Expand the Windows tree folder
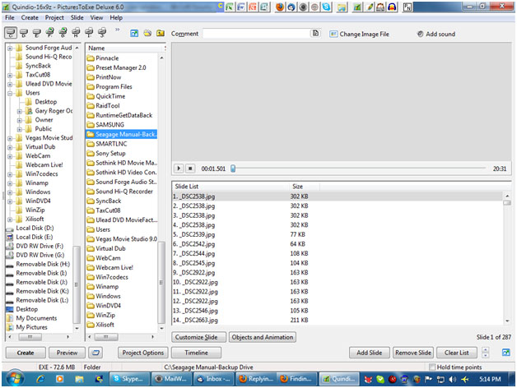517x388 pixels. point(10,192)
